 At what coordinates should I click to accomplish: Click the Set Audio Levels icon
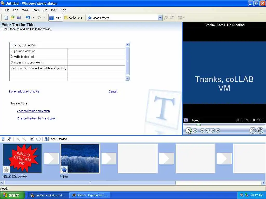coord(3,139)
